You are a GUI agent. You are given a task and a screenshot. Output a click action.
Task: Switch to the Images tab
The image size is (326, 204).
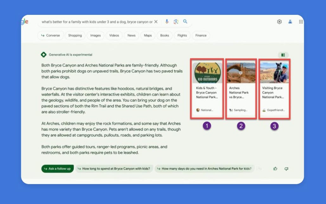95,35
